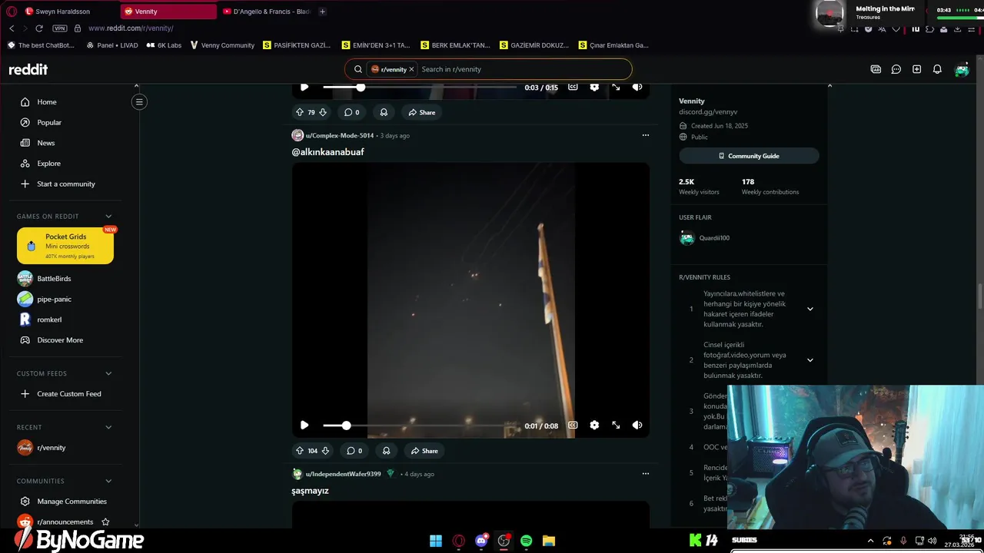Play the top video at 0:03
This screenshot has width=984, height=553.
point(304,88)
